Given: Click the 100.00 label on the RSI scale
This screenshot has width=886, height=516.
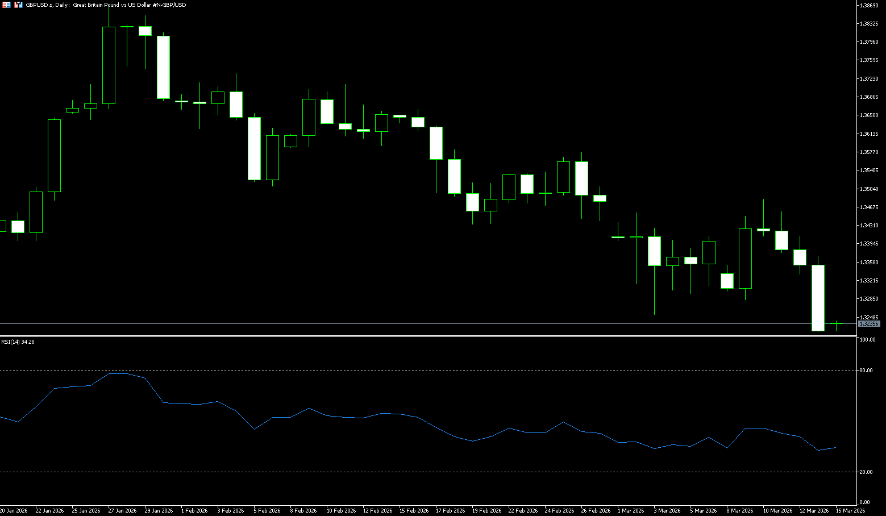Looking at the screenshot, I should pos(867,340).
